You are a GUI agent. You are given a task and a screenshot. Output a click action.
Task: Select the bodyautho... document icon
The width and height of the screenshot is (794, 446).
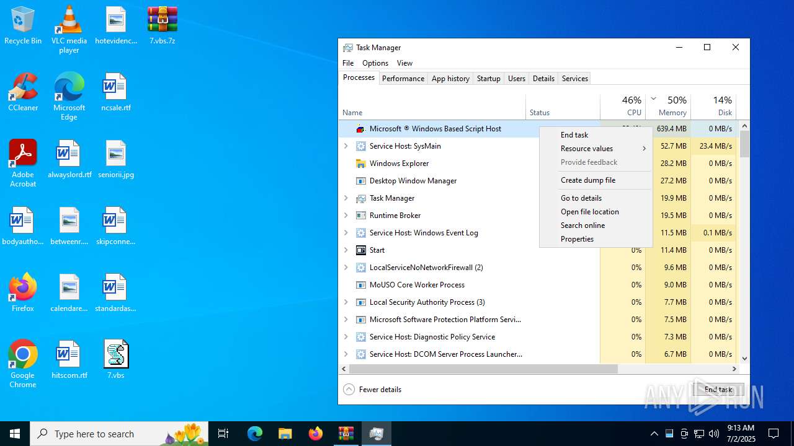tap(23, 226)
